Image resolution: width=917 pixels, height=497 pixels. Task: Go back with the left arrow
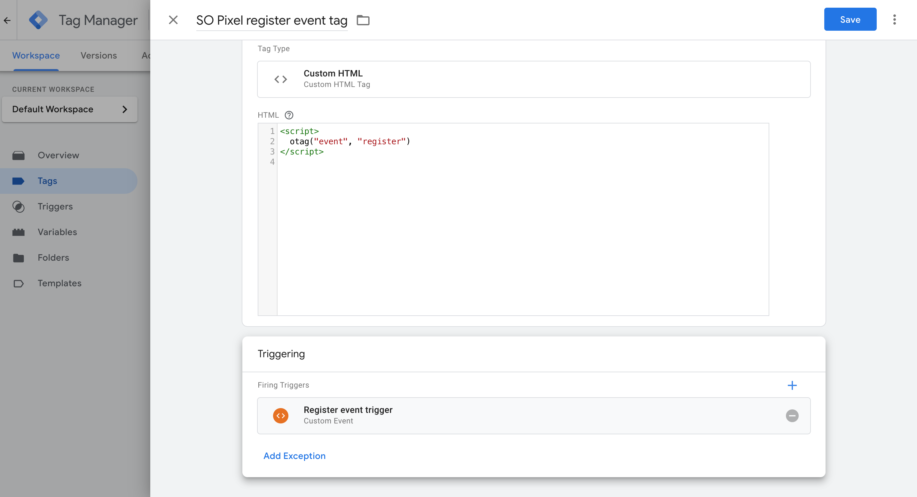[7, 20]
